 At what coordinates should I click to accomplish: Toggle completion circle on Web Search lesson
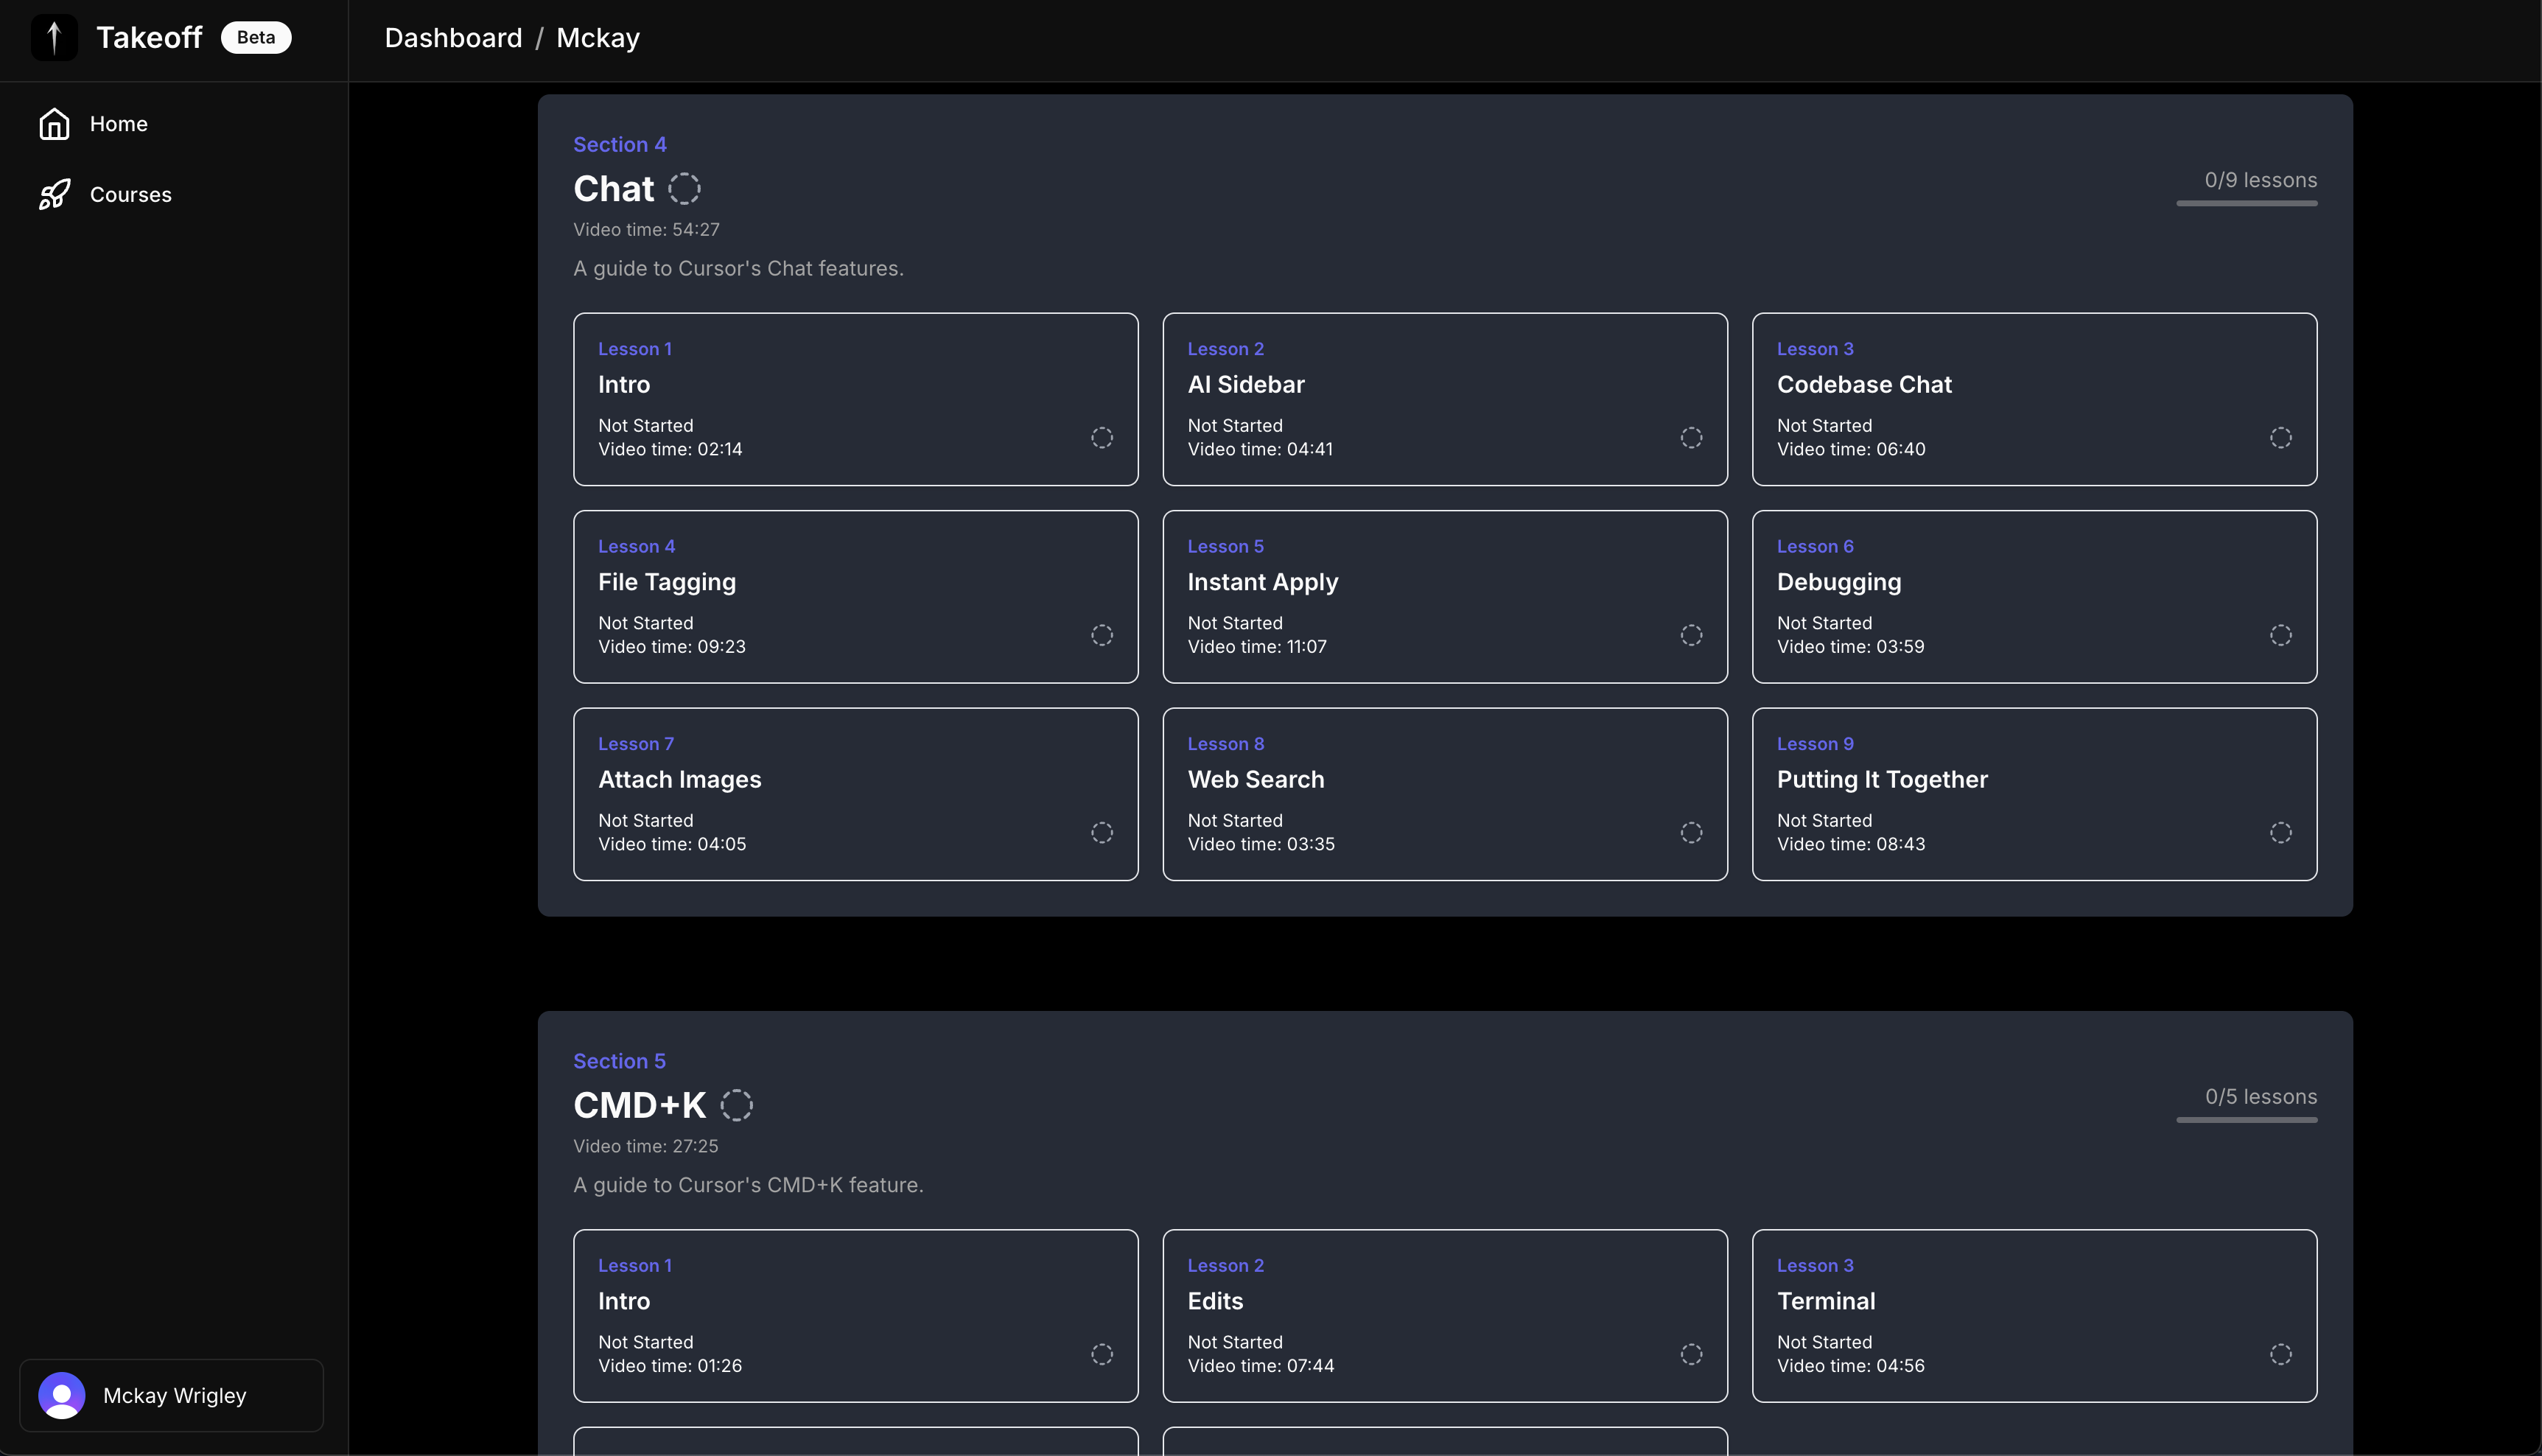1691,833
